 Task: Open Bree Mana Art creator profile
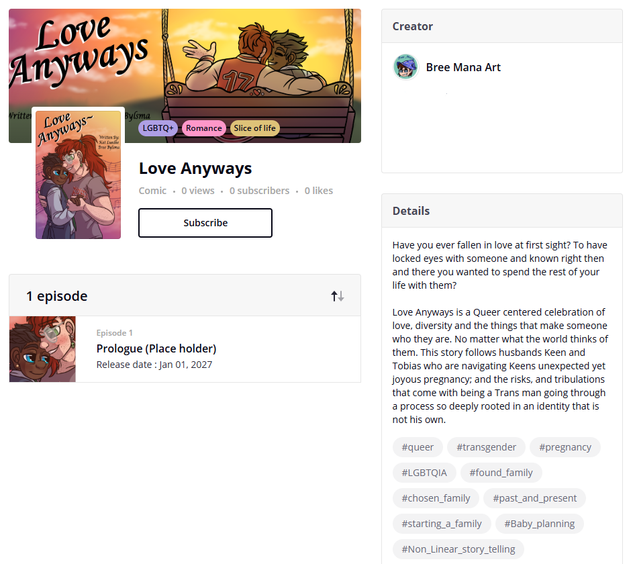(x=463, y=67)
